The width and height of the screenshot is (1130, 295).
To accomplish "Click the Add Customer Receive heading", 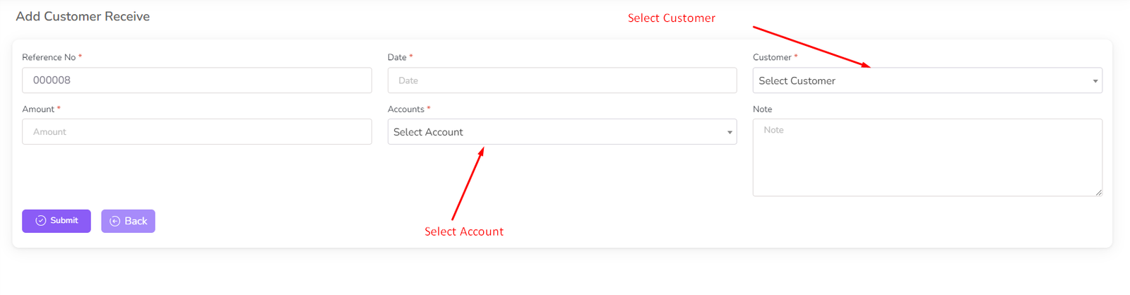I will [83, 16].
